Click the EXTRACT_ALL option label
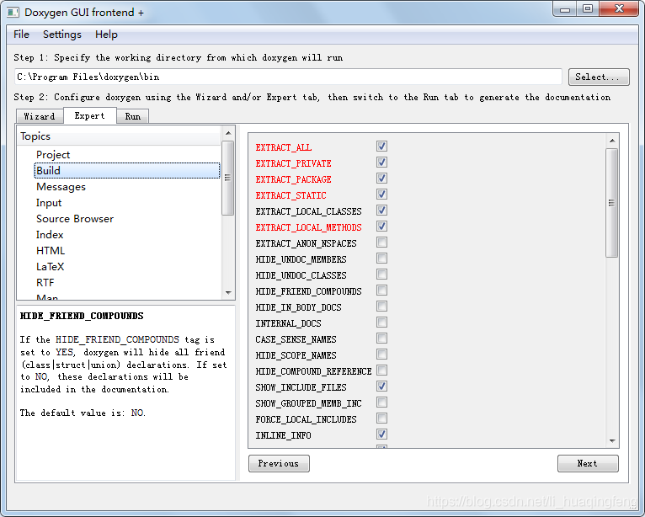Image resolution: width=645 pixels, height=517 pixels. pyautogui.click(x=284, y=147)
